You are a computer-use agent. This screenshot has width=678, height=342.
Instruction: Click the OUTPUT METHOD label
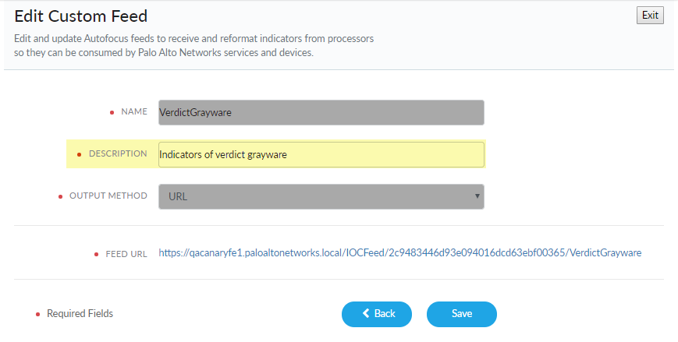click(108, 196)
